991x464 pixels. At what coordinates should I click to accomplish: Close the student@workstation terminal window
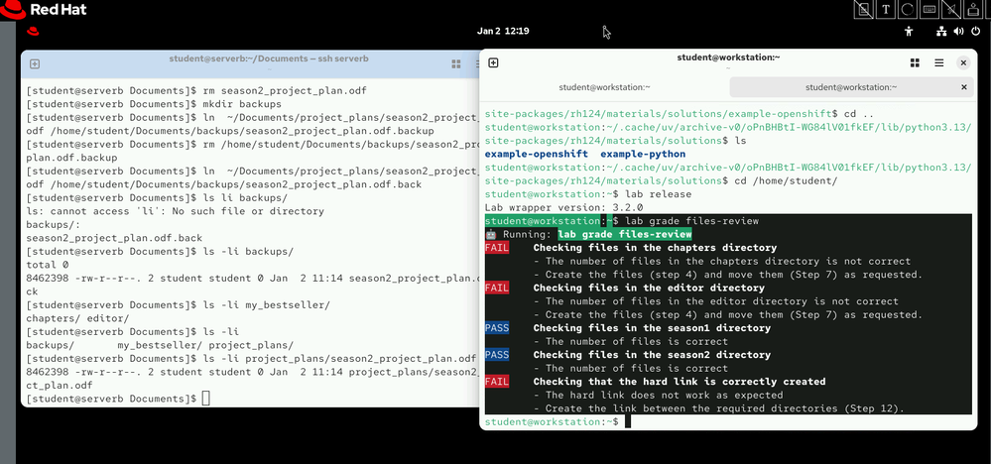(x=963, y=62)
